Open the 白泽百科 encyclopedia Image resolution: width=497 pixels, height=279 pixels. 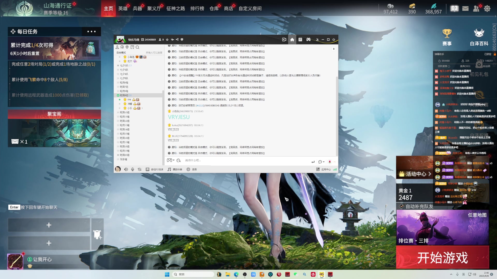pos(479,37)
